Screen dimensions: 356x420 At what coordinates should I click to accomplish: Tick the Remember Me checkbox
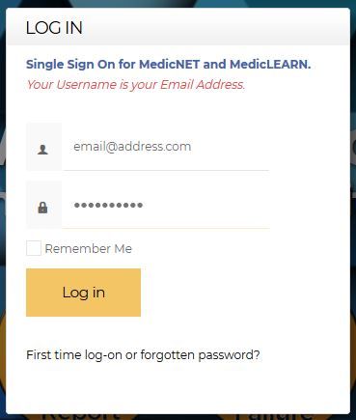tap(34, 248)
